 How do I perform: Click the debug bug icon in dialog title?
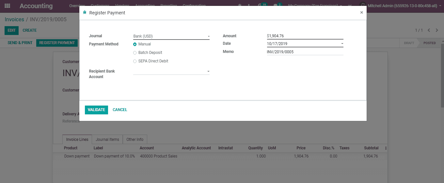tap(85, 12)
